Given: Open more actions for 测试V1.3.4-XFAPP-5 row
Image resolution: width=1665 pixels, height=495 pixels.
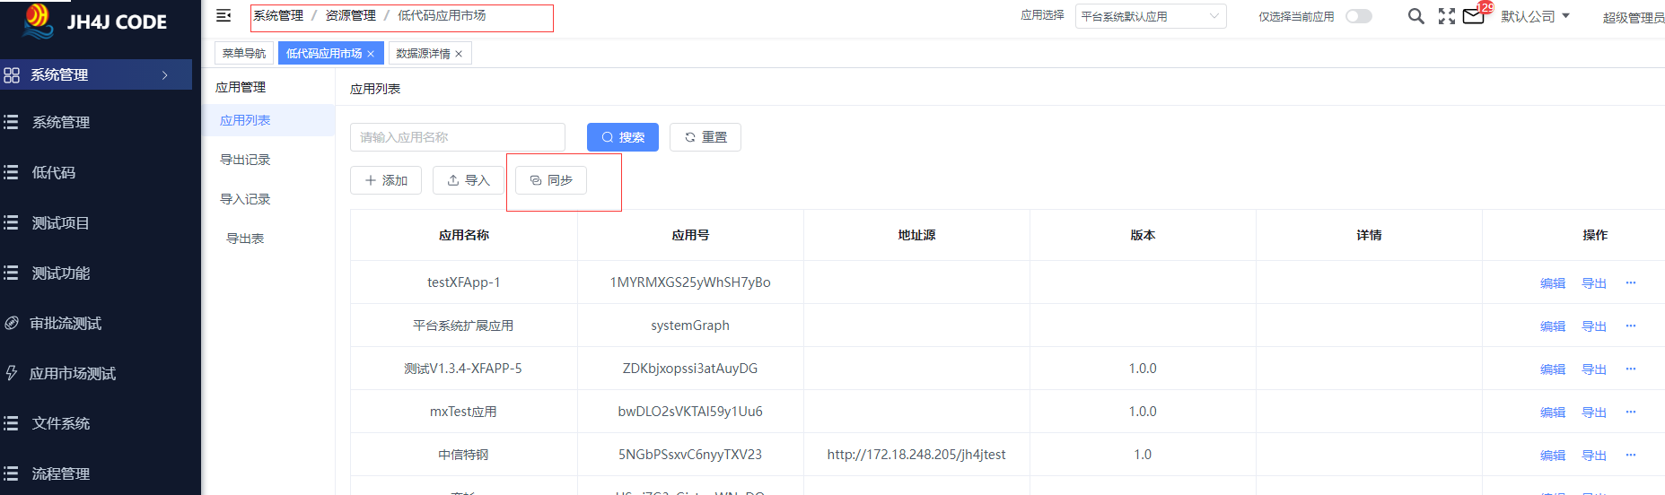Looking at the screenshot, I should pyautogui.click(x=1631, y=369).
